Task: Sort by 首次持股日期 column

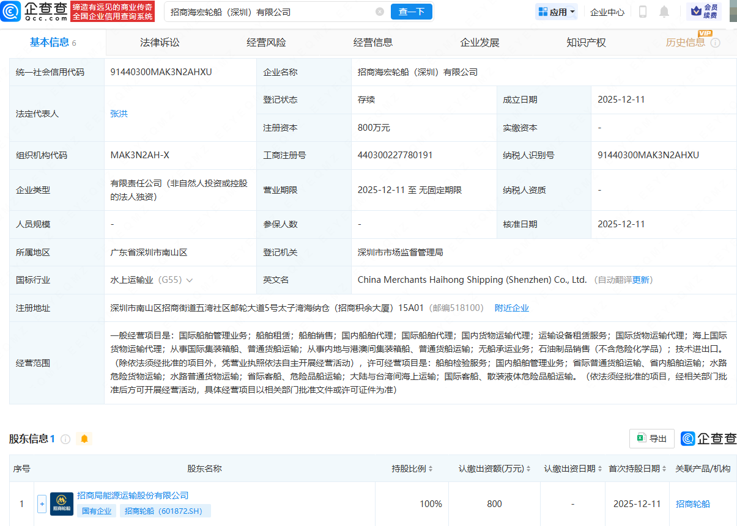Action: click(664, 469)
